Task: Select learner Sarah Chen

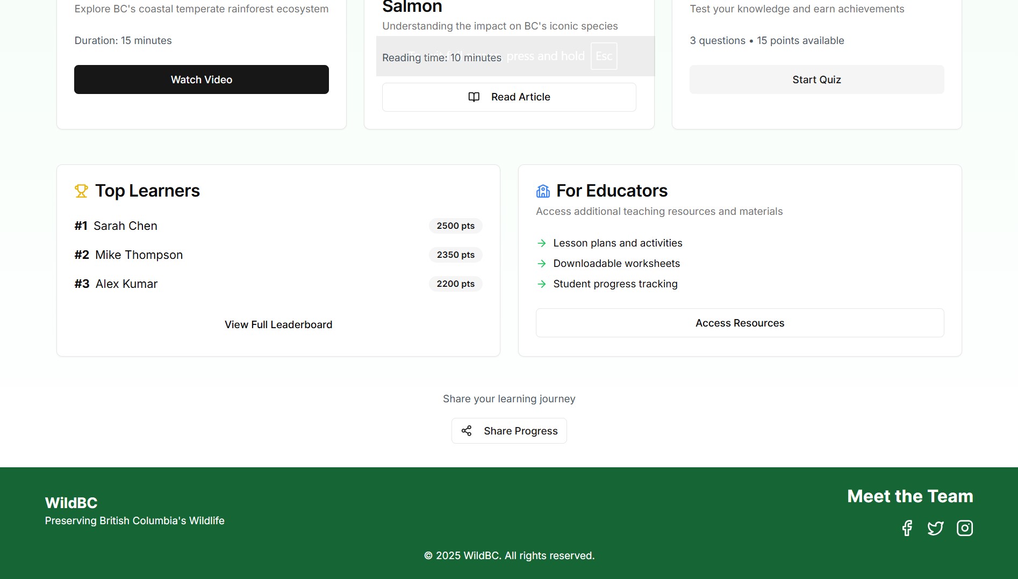Action: [x=125, y=226]
